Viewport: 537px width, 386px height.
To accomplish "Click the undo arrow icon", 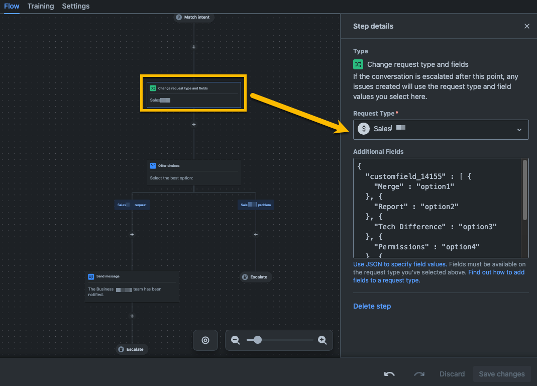I will (x=389, y=374).
